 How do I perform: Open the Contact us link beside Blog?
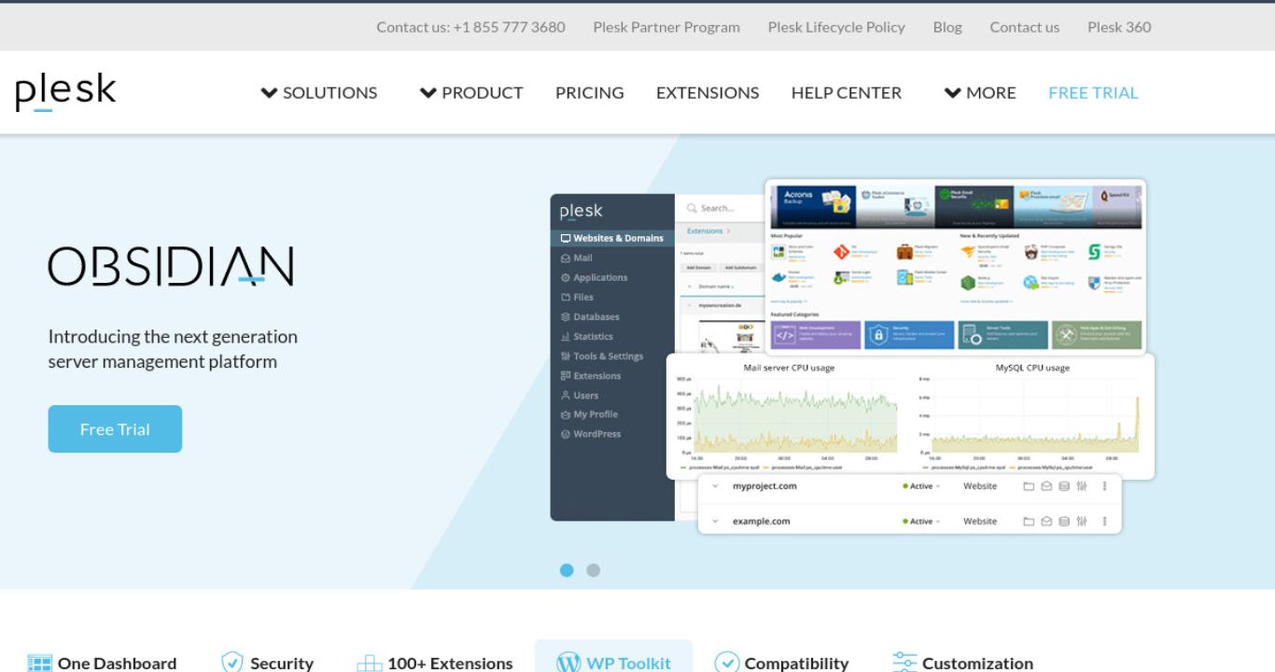[x=1025, y=27]
